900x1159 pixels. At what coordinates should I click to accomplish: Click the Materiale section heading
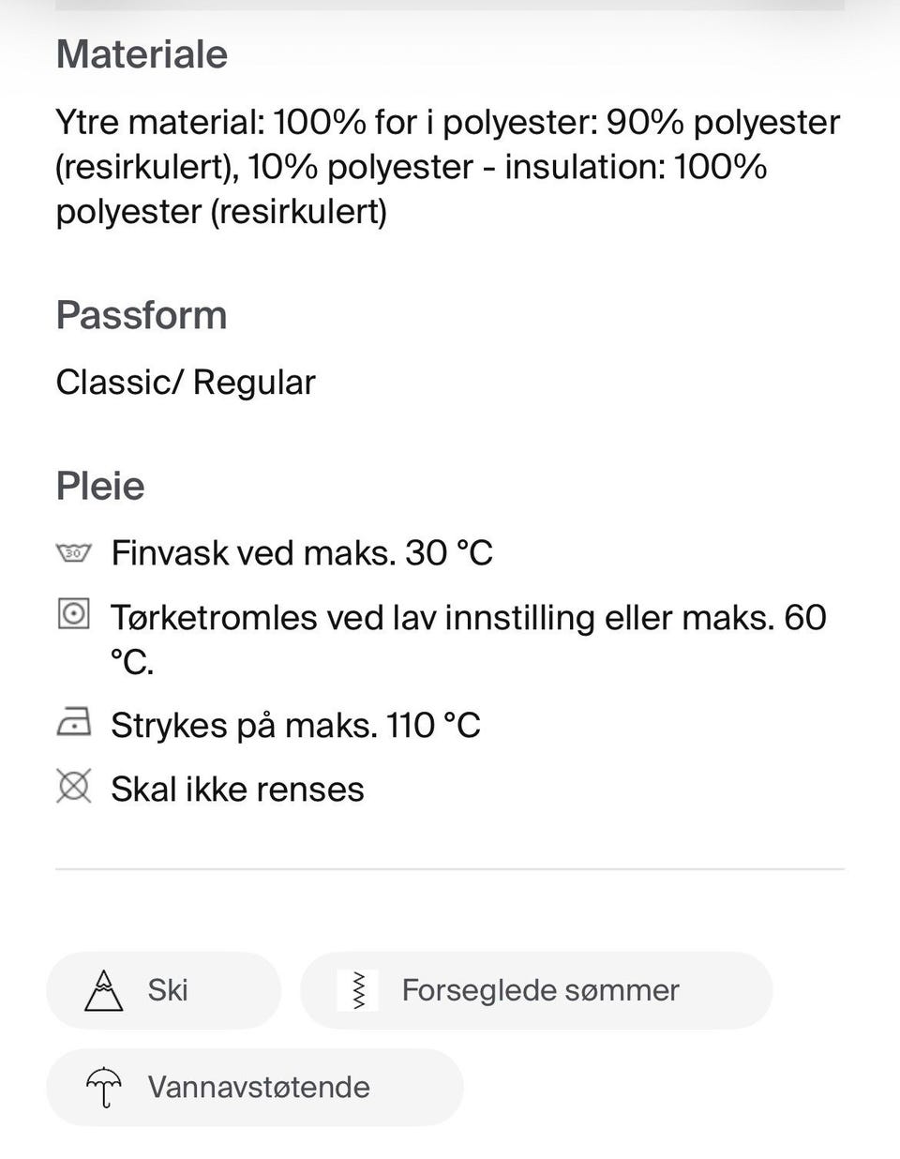(x=142, y=54)
